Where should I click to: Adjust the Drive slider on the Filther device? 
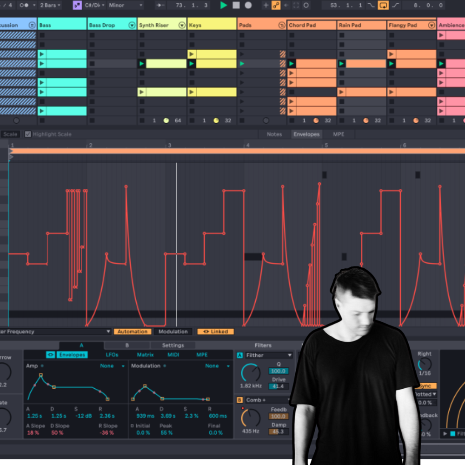[278, 386]
